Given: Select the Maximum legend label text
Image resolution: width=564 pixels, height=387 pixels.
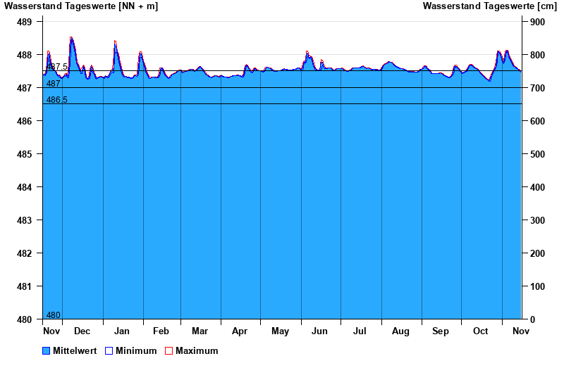Looking at the screenshot, I should 197,351.
